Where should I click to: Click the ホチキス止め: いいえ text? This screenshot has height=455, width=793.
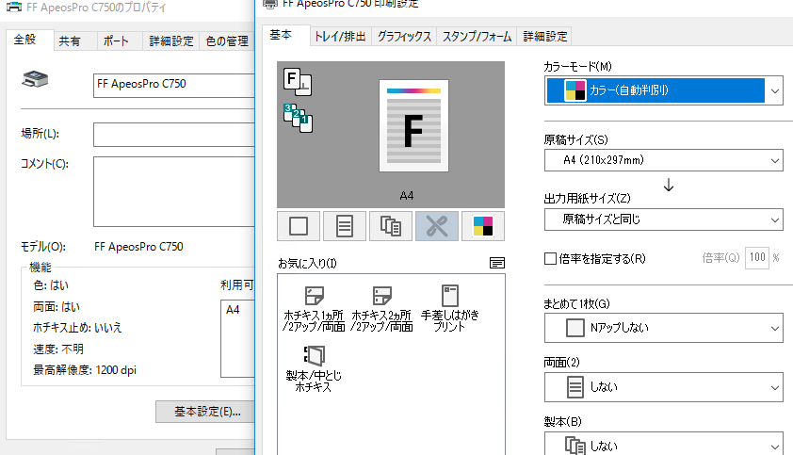(x=77, y=328)
